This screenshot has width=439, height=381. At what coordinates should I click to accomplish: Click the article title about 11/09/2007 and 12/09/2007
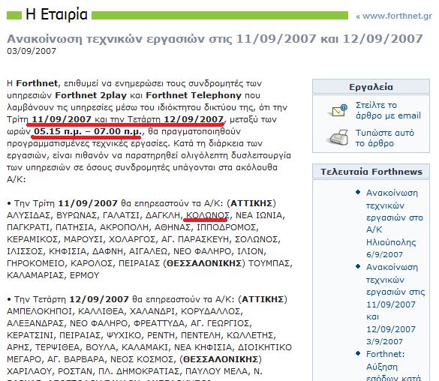pos(215,38)
